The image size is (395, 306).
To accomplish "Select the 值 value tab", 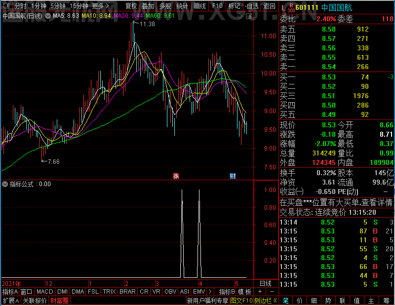I will [356, 301].
